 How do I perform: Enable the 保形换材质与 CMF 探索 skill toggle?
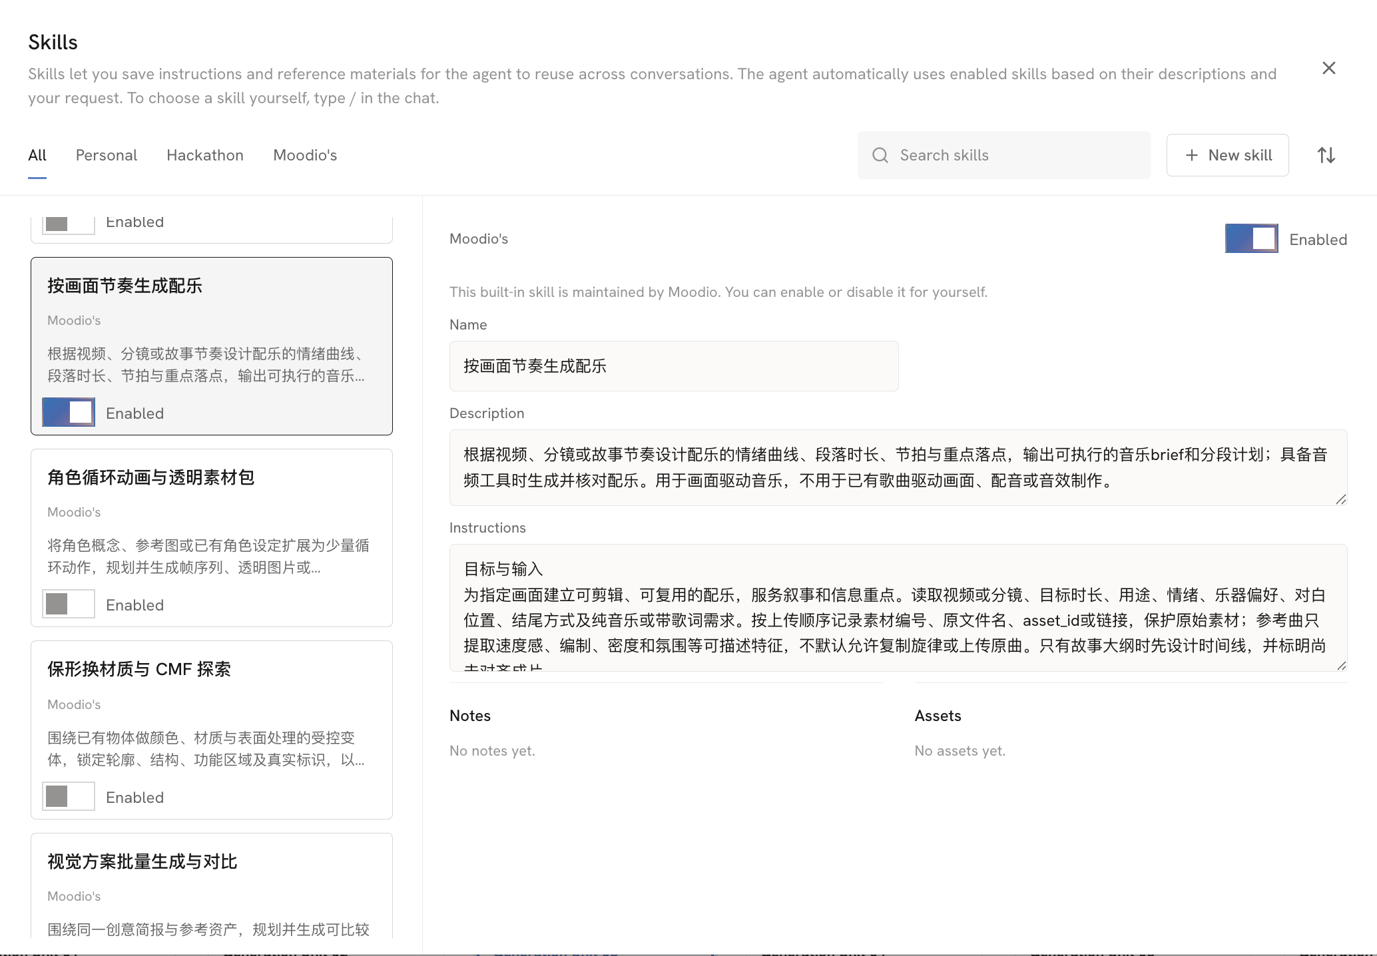click(69, 796)
